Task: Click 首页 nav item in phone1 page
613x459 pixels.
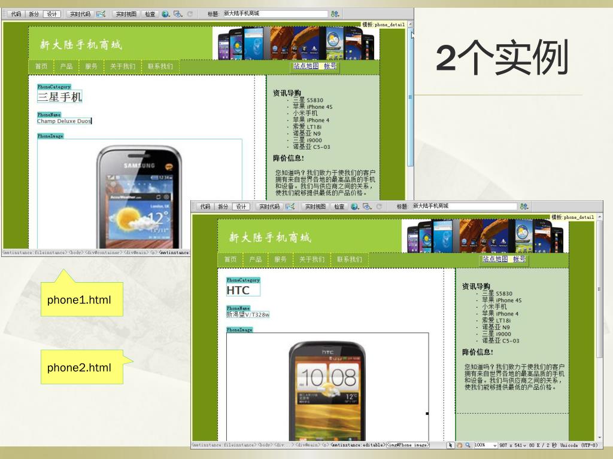Action: click(x=41, y=66)
